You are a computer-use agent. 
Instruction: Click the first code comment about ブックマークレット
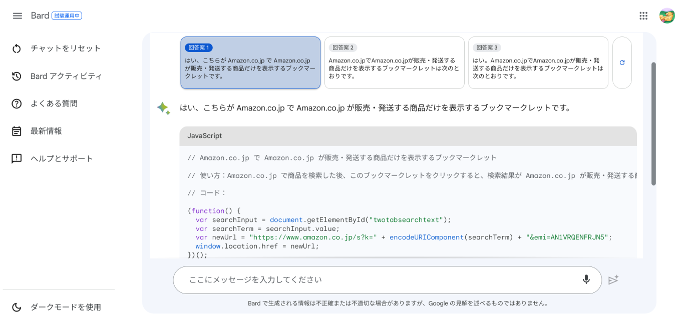click(x=342, y=158)
